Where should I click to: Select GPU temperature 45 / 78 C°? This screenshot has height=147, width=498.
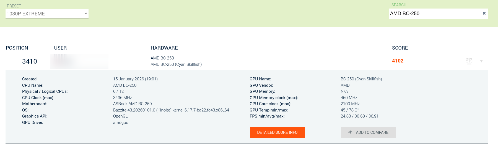350,110
